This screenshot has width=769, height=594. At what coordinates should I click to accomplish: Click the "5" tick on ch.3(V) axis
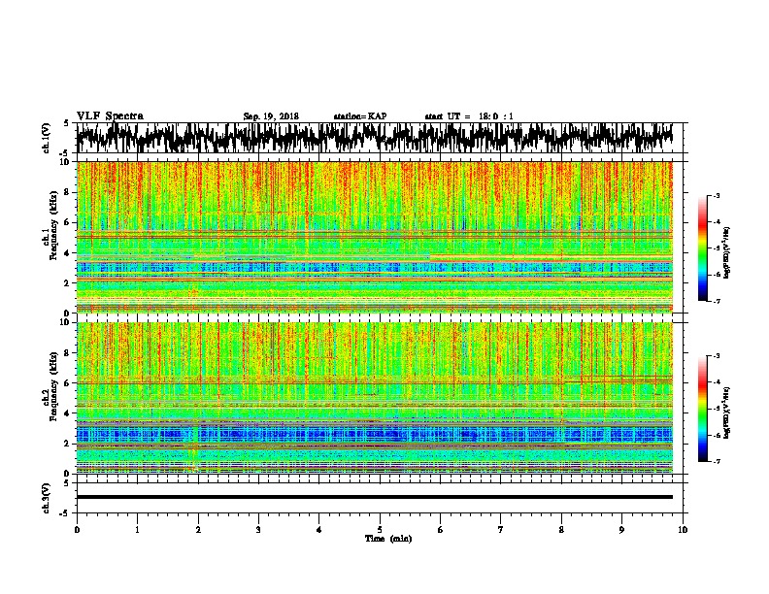pos(68,483)
